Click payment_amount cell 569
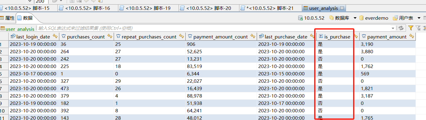This screenshot has width=426, height=120. (387, 74)
